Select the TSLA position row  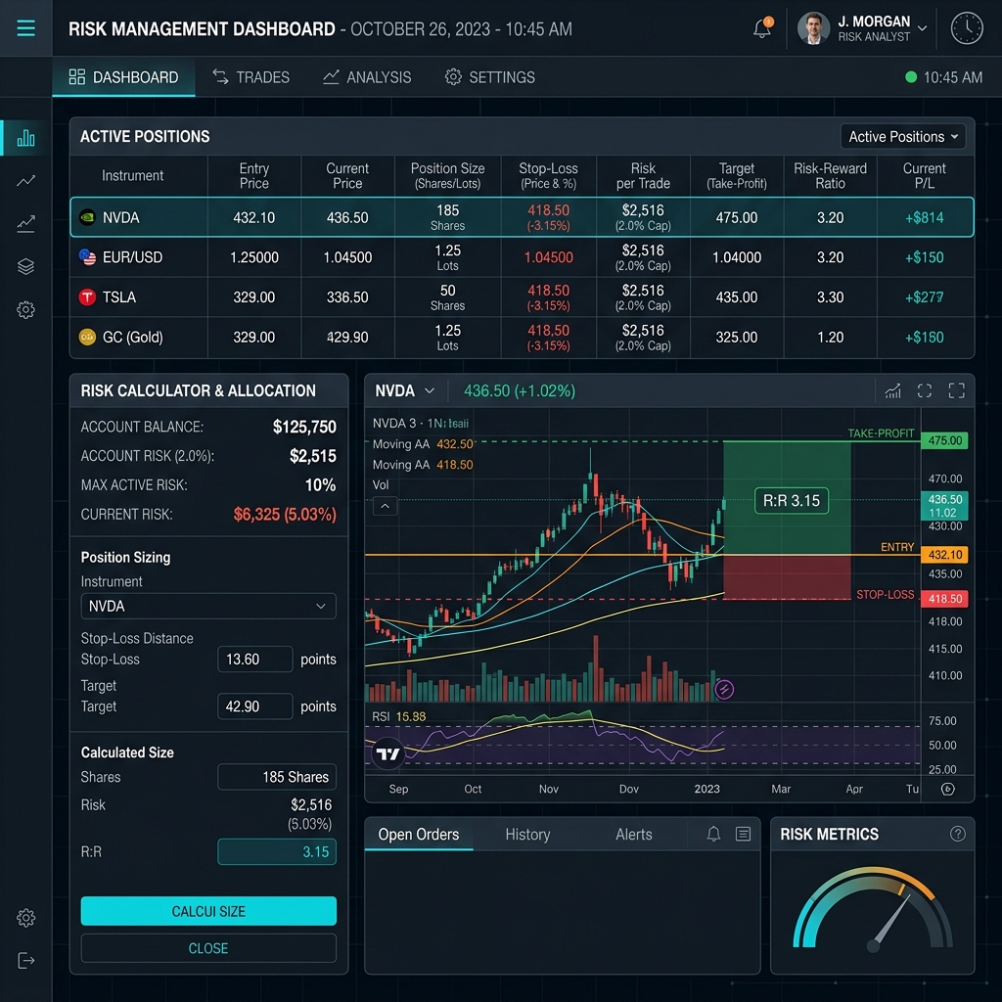pyautogui.click(x=522, y=297)
